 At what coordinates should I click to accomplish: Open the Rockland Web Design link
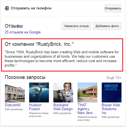point(63,107)
